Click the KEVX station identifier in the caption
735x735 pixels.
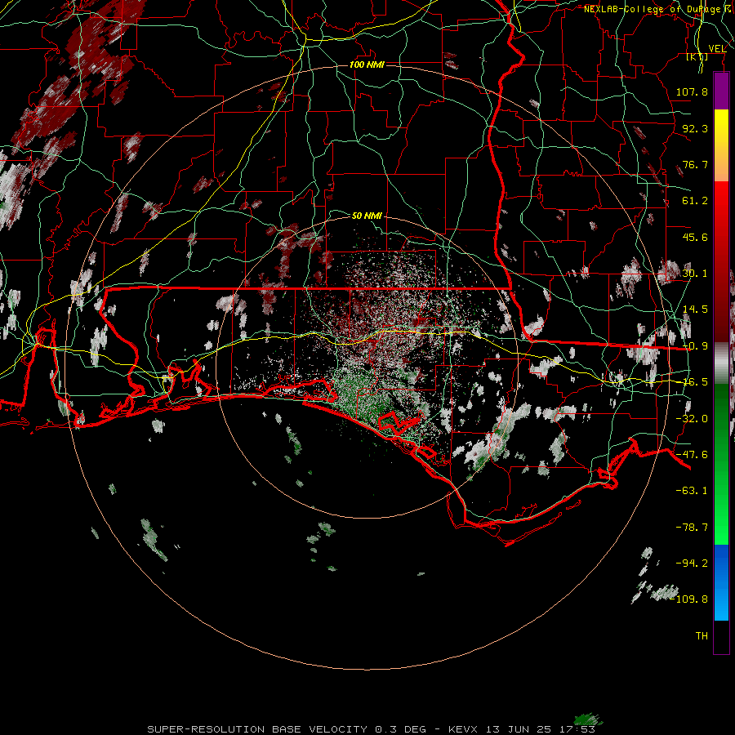(x=464, y=729)
